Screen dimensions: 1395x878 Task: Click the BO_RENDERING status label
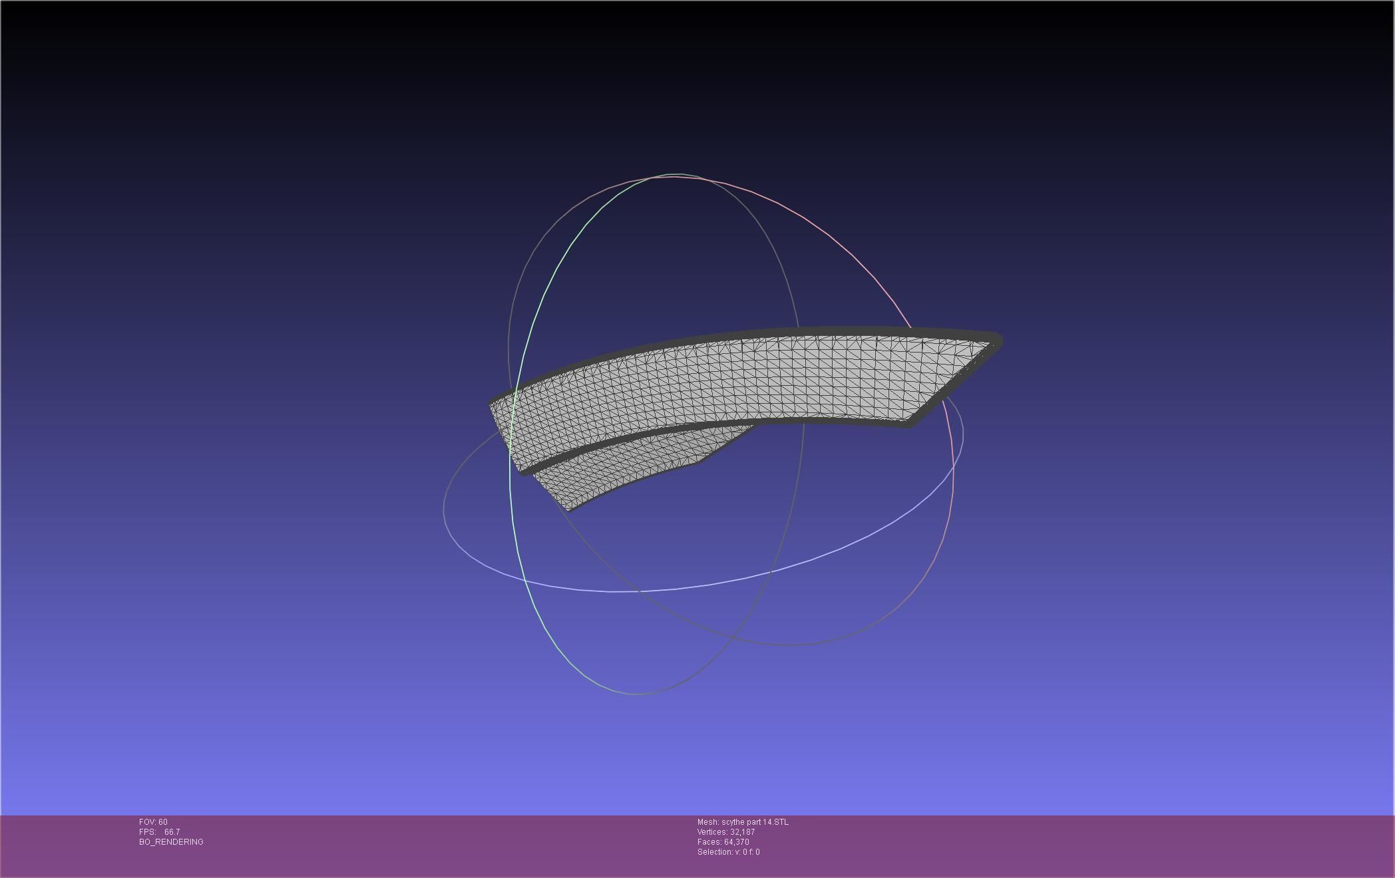tap(171, 842)
